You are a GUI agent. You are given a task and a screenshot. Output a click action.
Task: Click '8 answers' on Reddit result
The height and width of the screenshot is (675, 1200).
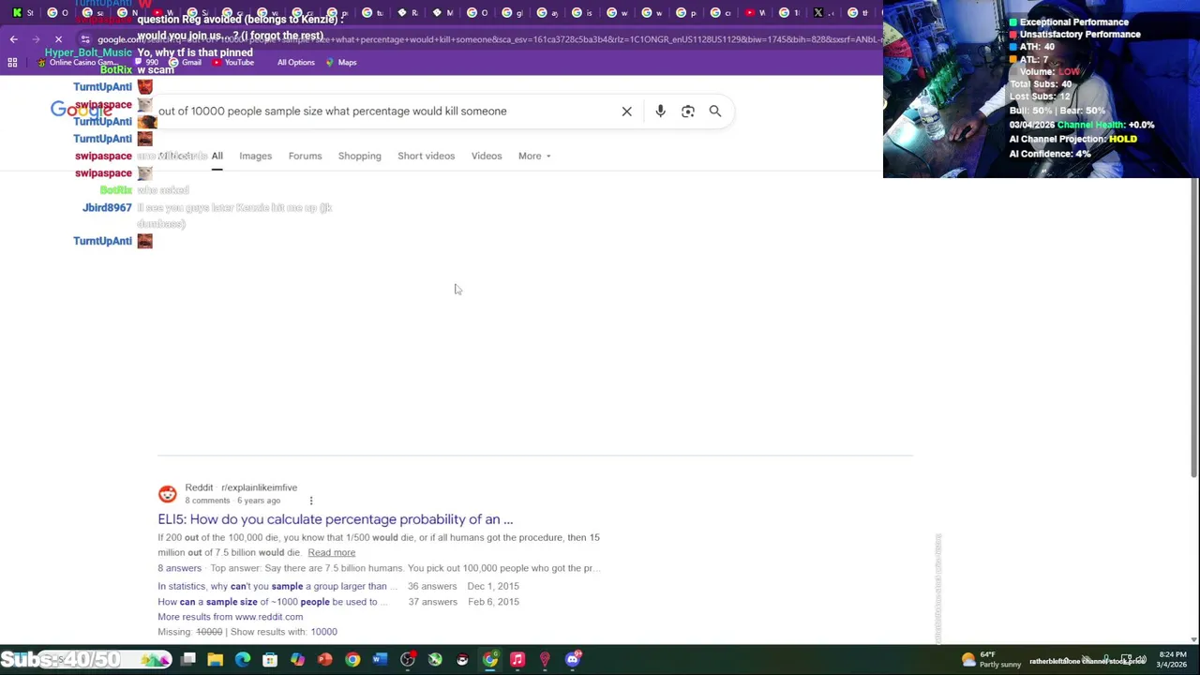[179, 568]
